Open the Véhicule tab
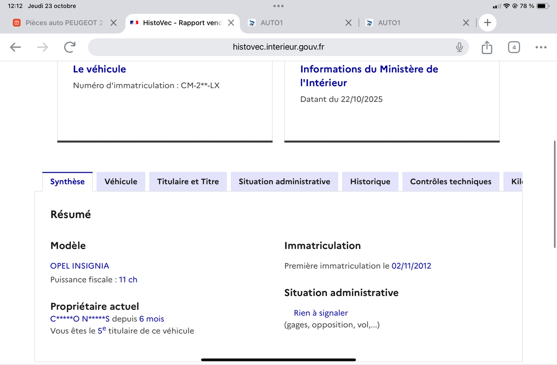Screen dimensions: 557x365 pos(121,182)
